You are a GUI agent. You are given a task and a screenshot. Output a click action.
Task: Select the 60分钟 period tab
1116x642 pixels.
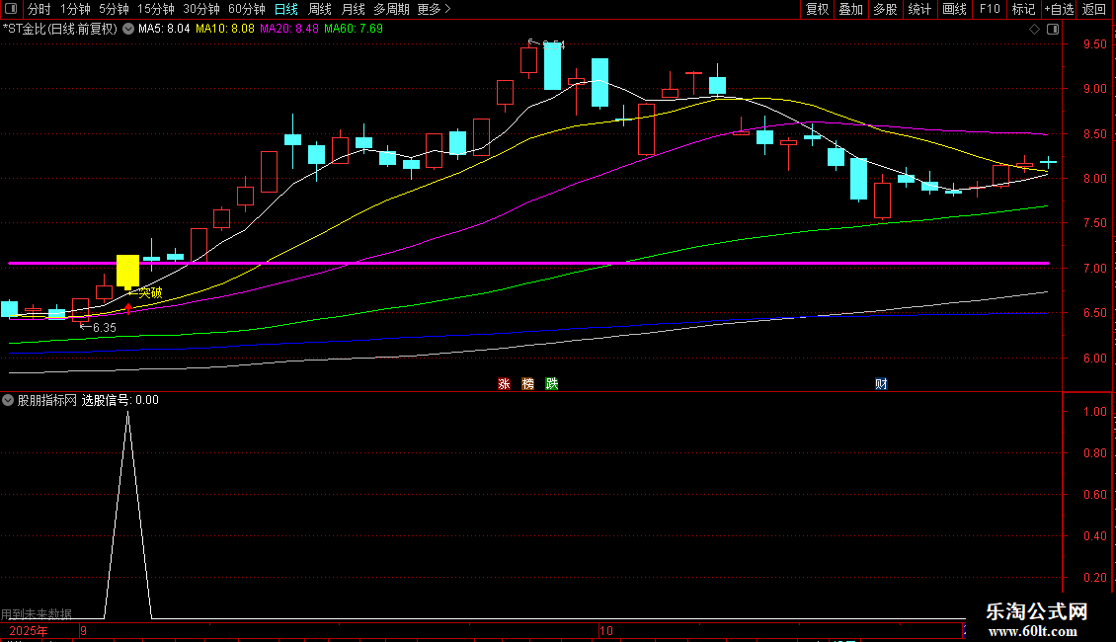coord(246,9)
